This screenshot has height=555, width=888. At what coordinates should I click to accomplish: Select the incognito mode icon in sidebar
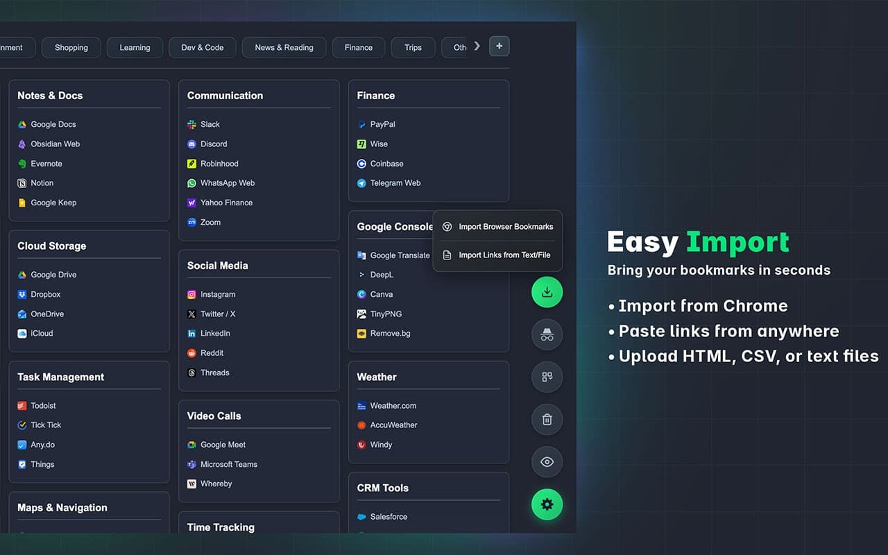pyautogui.click(x=547, y=334)
